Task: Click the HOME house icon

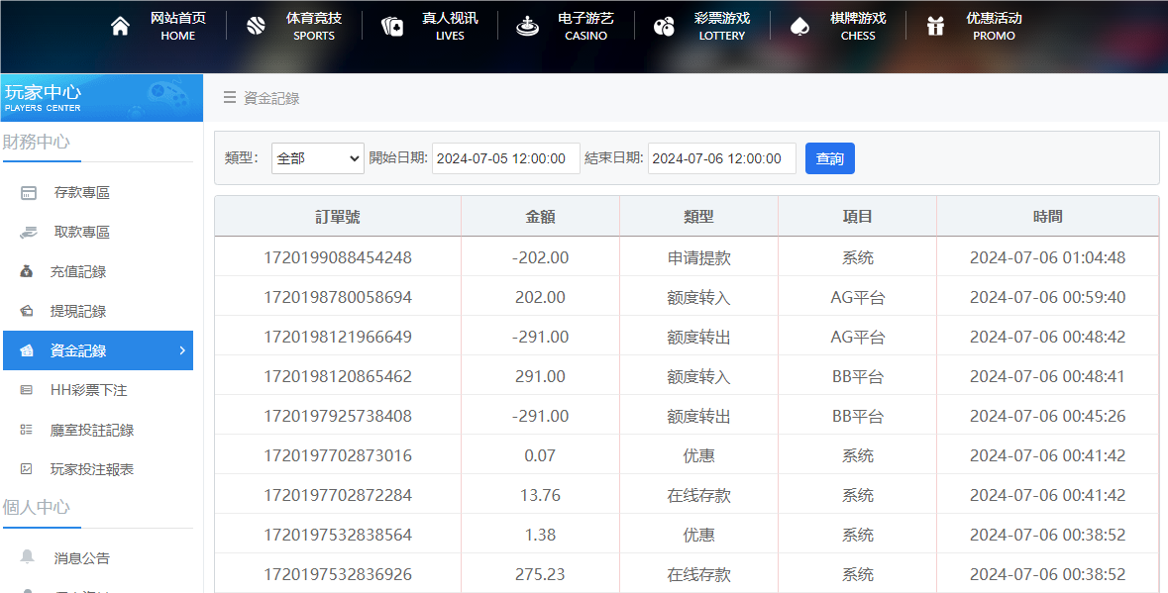Action: coord(120,26)
